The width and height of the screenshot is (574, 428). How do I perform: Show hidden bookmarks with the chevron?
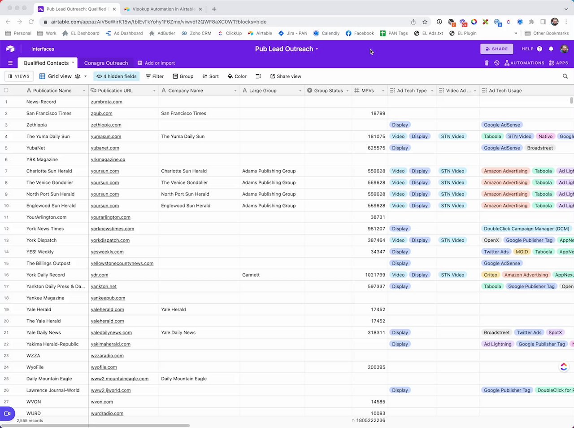pyautogui.click(x=515, y=33)
